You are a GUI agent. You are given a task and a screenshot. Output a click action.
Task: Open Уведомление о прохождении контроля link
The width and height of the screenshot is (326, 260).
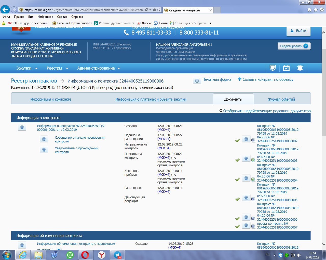point(77,150)
